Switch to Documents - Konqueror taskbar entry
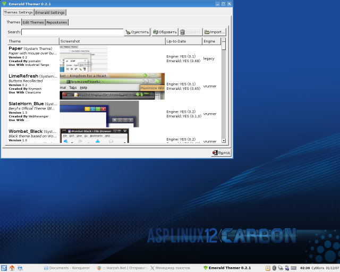The image size is (340, 272). (x=67, y=268)
